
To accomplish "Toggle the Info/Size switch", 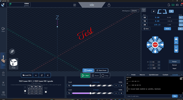I will [x=25, y=90].
